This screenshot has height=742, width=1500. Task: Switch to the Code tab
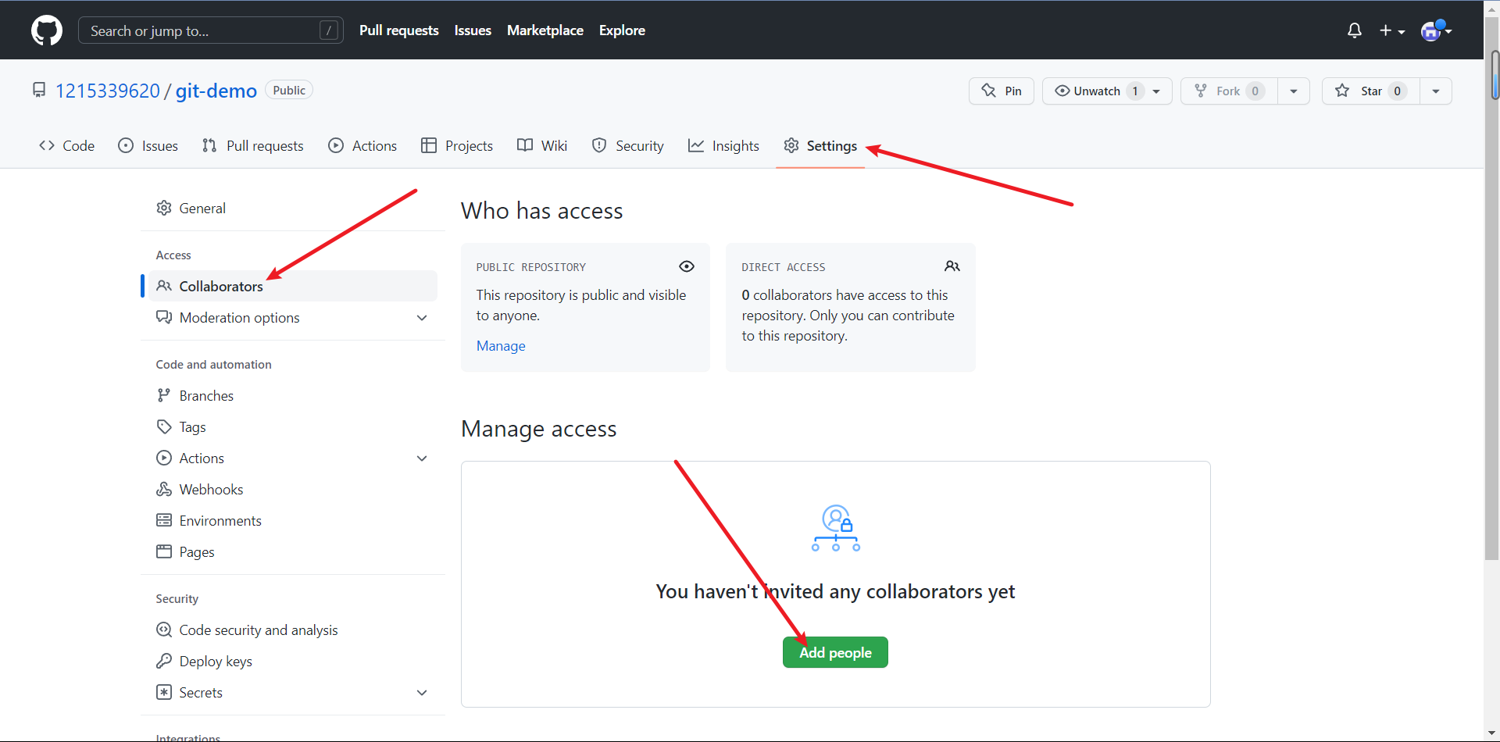(67, 145)
